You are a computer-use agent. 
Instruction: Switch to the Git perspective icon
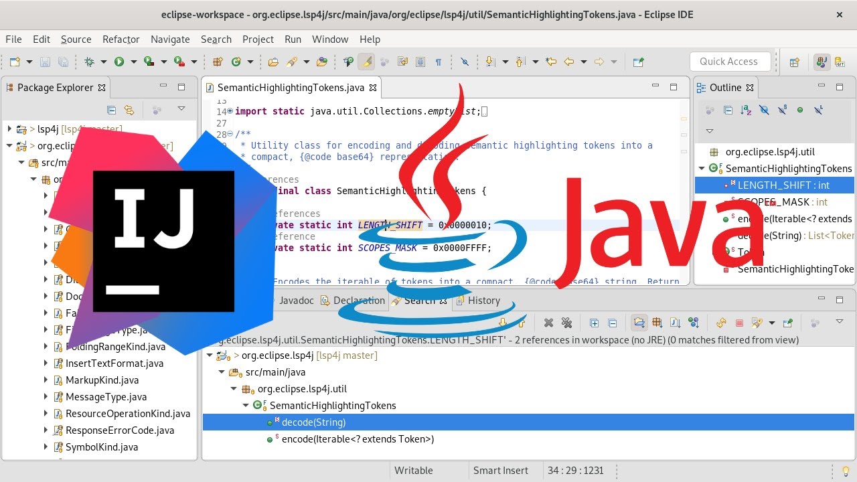pyautogui.click(x=840, y=62)
